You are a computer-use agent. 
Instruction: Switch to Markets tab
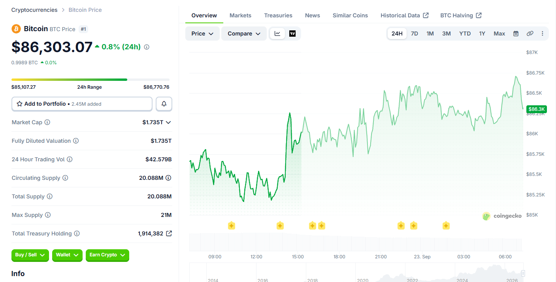pos(240,15)
